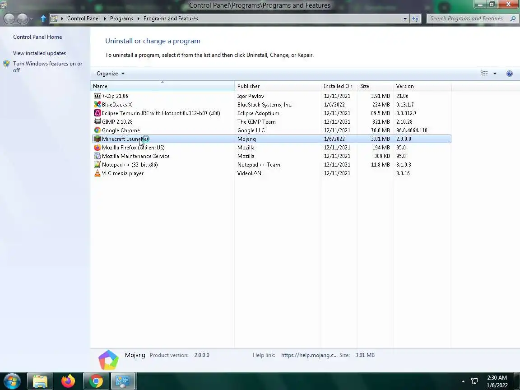This screenshot has height=390, width=520.
Task: Click the GIMP 2.10.28 icon
Action: (97, 122)
